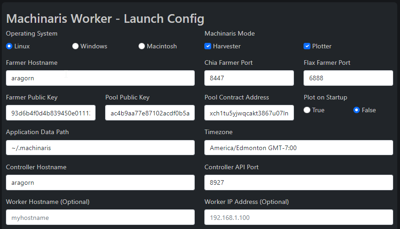Change the Application Data Path field
This screenshot has width=400, height=229.
pyautogui.click(x=100, y=148)
